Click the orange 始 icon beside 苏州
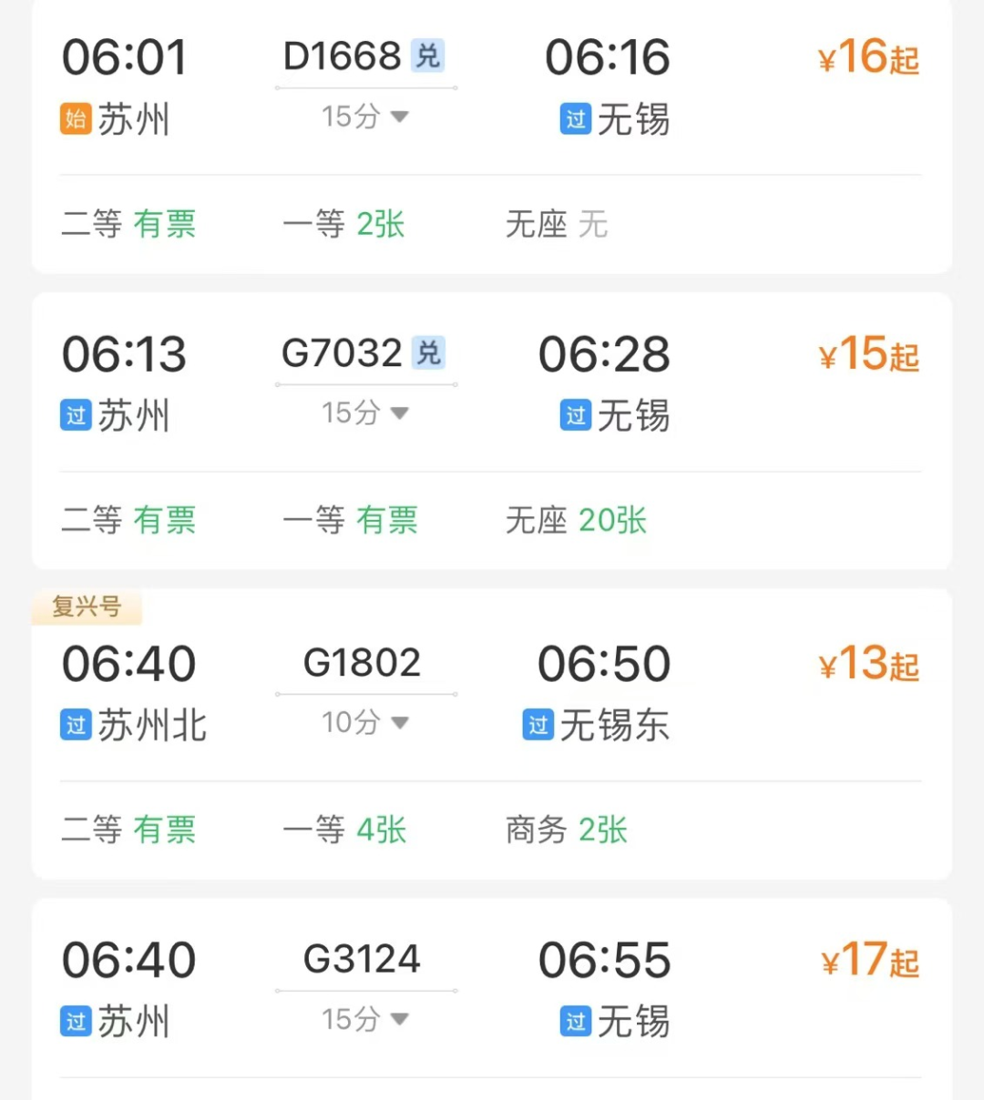Viewport: 984px width, 1100px height. [x=76, y=119]
